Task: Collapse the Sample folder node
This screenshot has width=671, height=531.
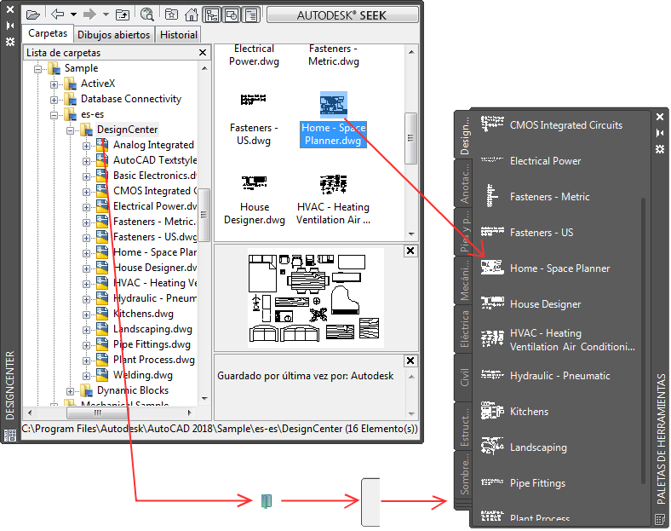Action: [37, 69]
